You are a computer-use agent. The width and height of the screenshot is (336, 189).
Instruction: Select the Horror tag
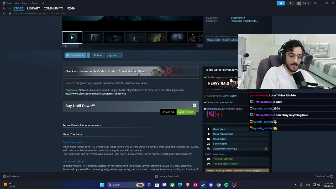click(x=226, y=40)
